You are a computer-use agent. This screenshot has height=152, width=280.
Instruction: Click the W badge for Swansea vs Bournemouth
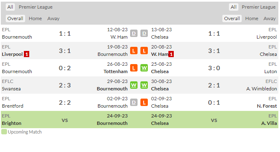[134, 85]
